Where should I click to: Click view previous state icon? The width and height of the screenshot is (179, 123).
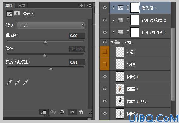pos(53,112)
